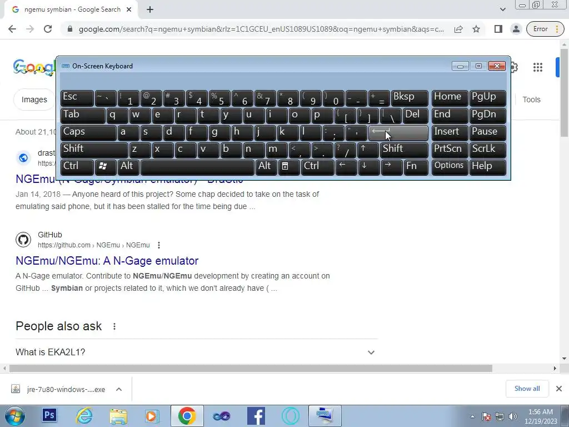Share this page via the share icon
The width and height of the screenshot is (569, 427).
(458, 29)
